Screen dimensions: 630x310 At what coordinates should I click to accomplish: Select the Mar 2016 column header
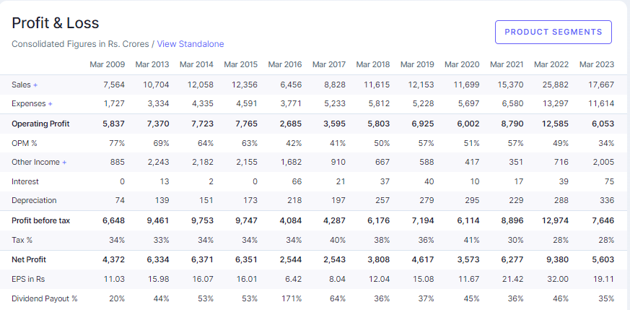[x=284, y=65]
